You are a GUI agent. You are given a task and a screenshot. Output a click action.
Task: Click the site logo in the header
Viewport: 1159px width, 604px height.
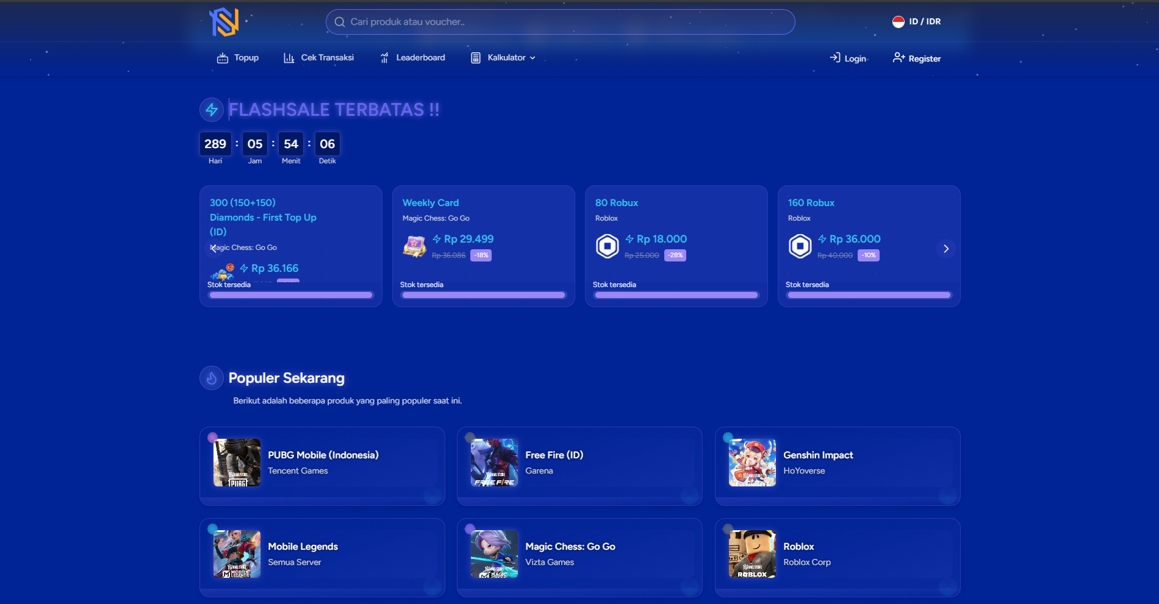[224, 22]
